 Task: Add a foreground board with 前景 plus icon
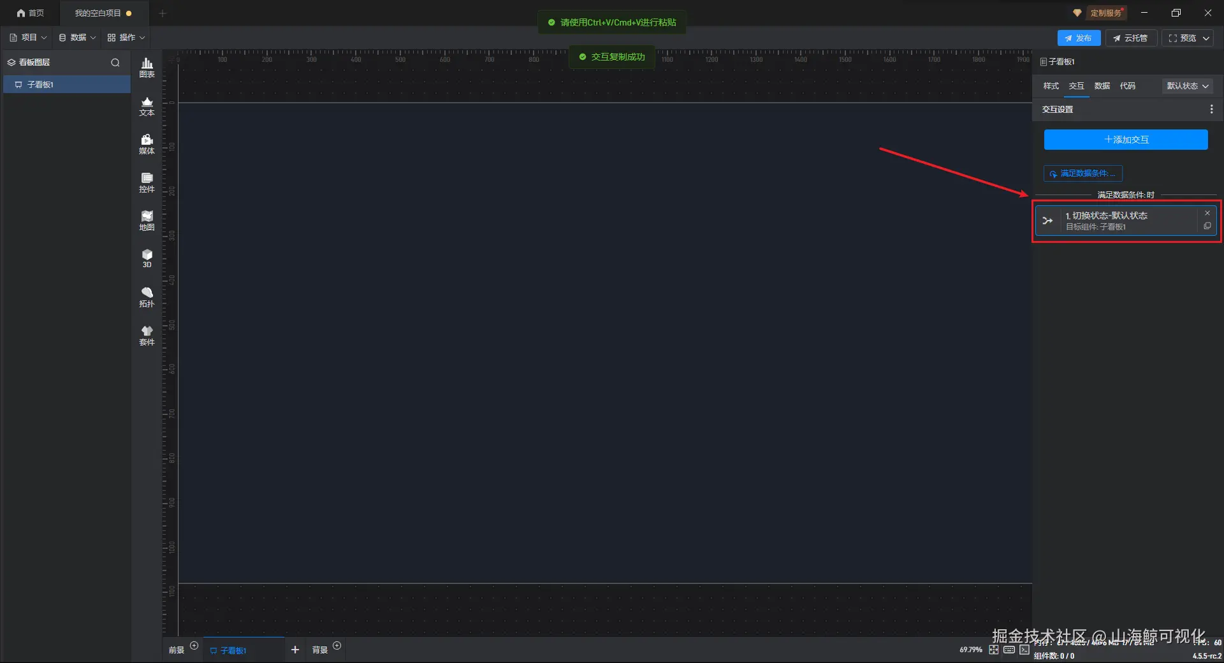194,646
